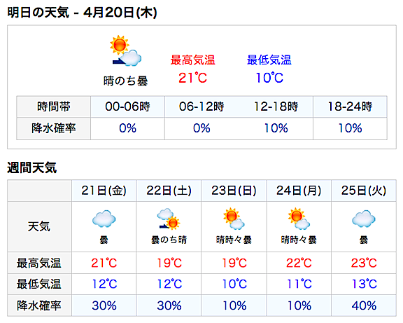Image resolution: width=403 pixels, height=323 pixels.
Task: Click tomorrow's sunny-then-cloudy weather icon
Action: (126, 51)
